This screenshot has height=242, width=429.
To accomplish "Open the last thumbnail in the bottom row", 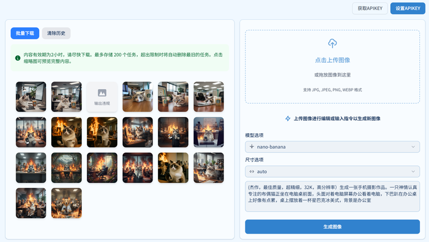I will click(66, 203).
